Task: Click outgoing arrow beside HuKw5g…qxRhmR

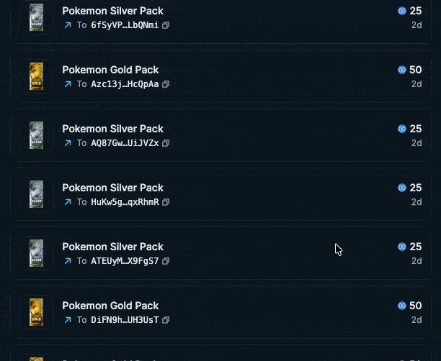Action: 68,202
